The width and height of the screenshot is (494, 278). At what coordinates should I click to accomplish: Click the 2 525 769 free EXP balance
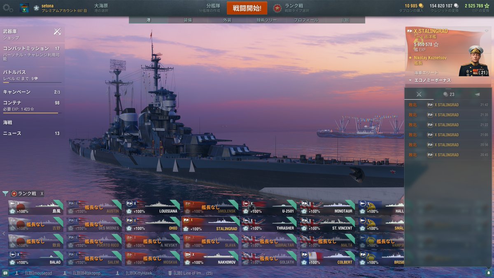tap(474, 6)
